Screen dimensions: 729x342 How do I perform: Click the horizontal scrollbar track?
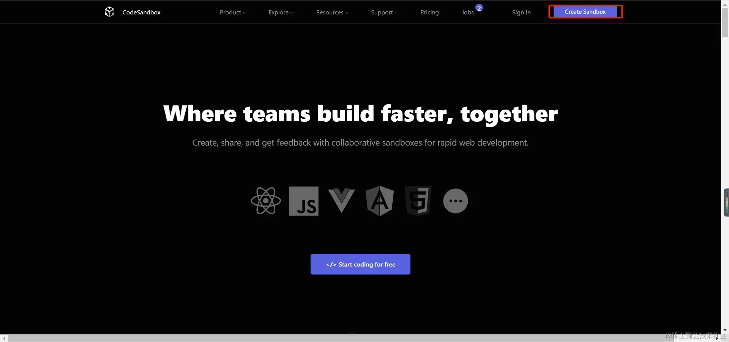click(x=360, y=338)
